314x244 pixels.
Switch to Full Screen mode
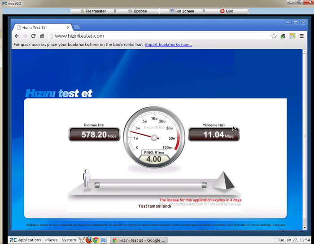point(182,11)
